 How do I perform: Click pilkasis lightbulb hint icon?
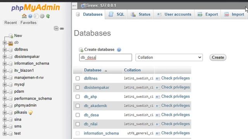pyautogui.click(x=31, y=113)
